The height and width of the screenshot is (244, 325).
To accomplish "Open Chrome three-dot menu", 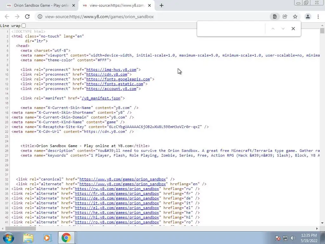I will pyautogui.click(x=318, y=17).
